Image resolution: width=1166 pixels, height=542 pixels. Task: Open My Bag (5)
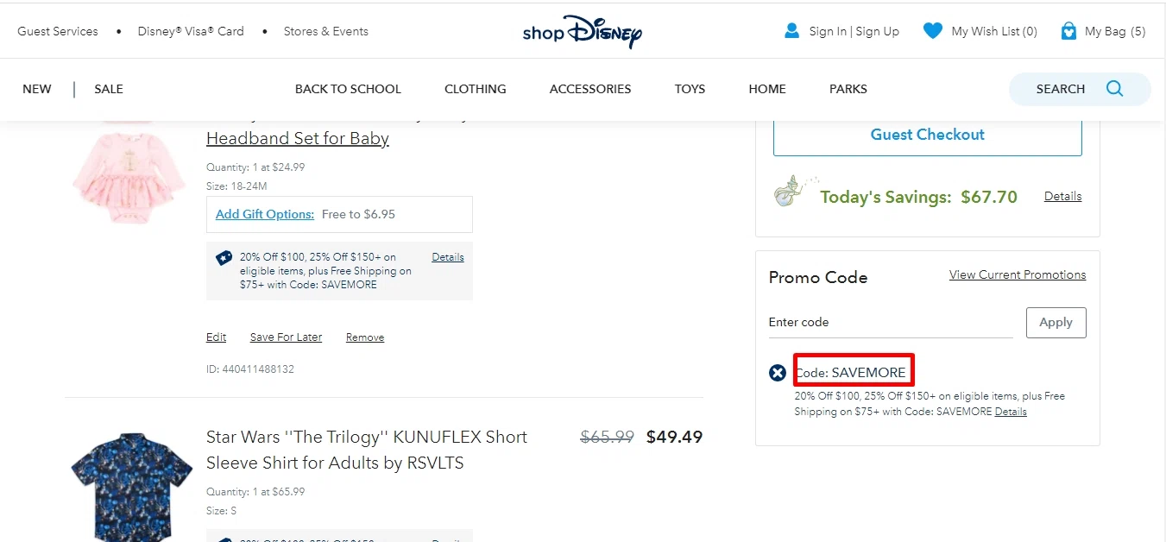1115,31
